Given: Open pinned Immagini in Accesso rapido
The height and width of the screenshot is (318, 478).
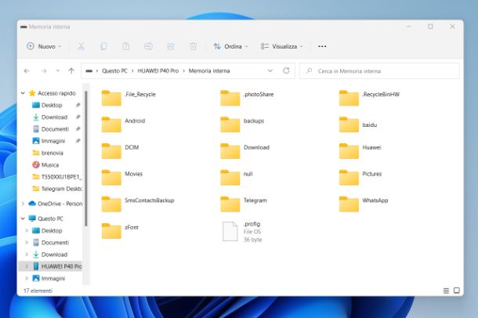Looking at the screenshot, I should 52,141.
